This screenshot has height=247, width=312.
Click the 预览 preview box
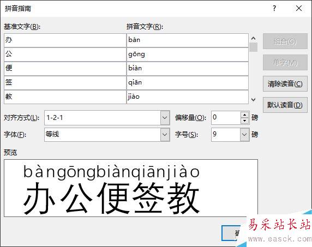click(x=131, y=188)
